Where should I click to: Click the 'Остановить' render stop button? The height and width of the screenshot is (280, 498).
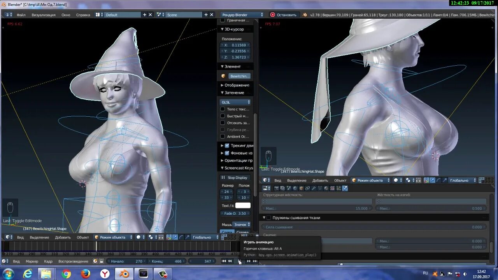coord(284,15)
